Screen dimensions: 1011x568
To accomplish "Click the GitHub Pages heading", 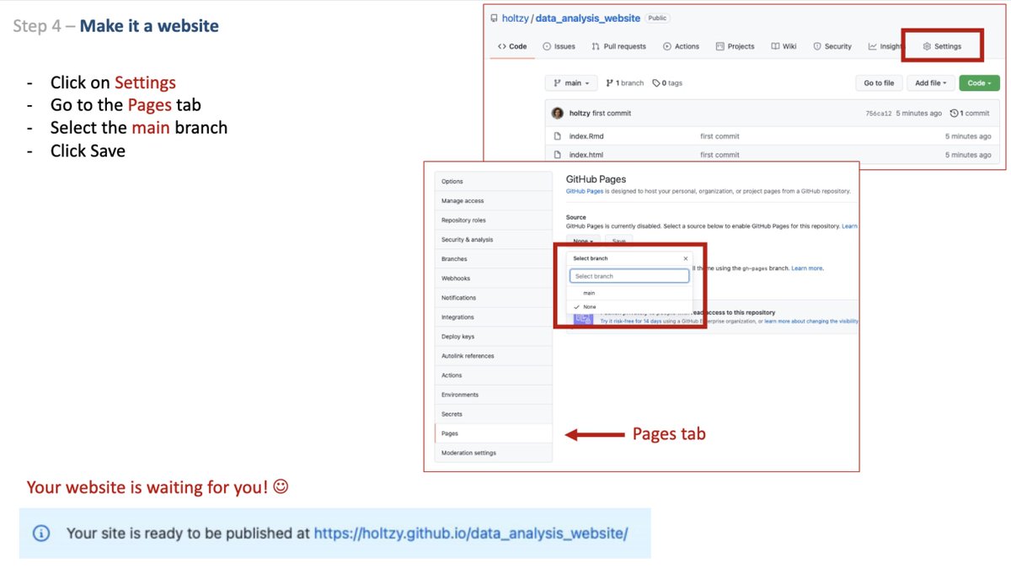I will [x=596, y=179].
